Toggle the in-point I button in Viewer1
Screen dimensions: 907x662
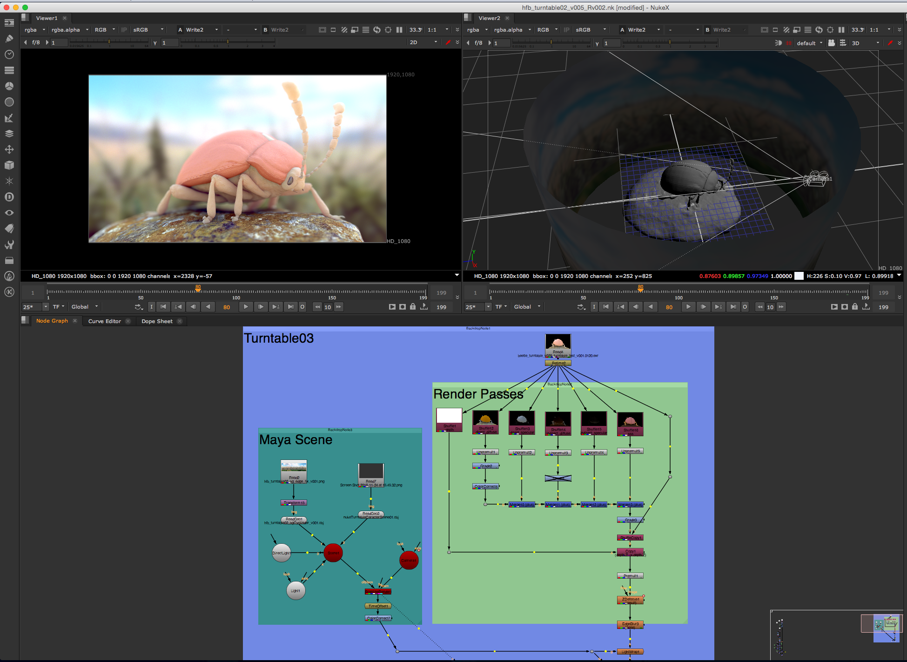point(151,307)
